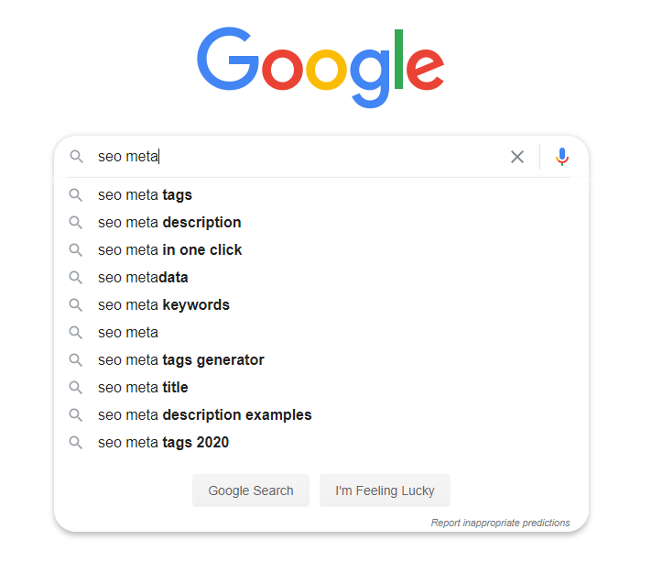652x573 pixels.
Task: Clear the search box with the X icon
Action: 516,157
